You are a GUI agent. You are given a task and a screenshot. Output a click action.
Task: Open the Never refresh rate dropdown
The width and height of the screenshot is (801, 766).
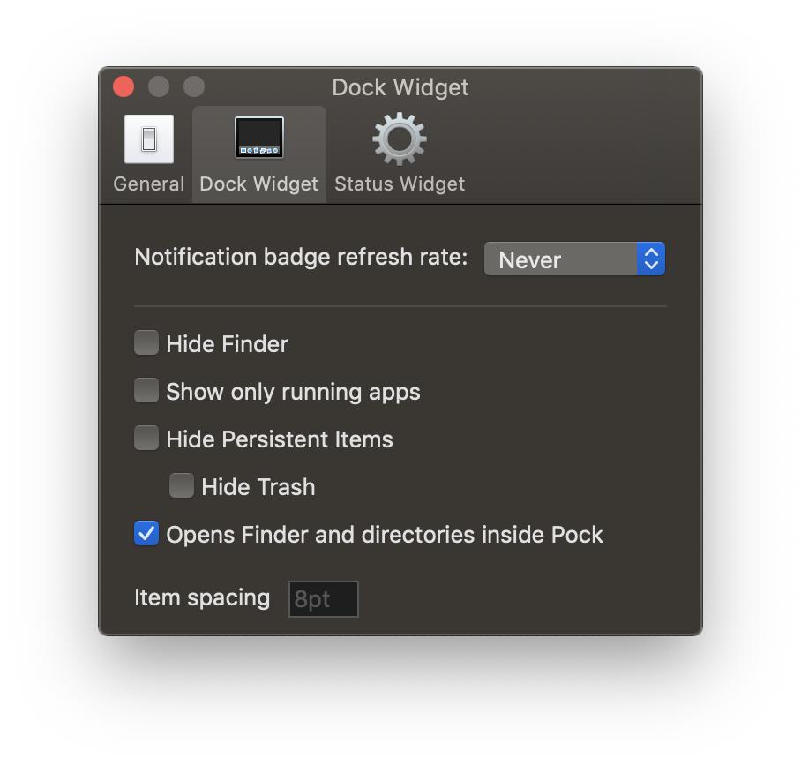574,259
